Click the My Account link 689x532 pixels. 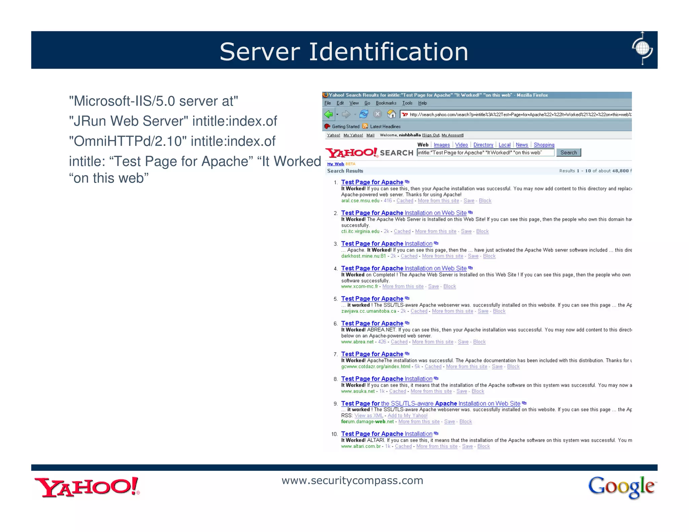[x=452, y=135]
